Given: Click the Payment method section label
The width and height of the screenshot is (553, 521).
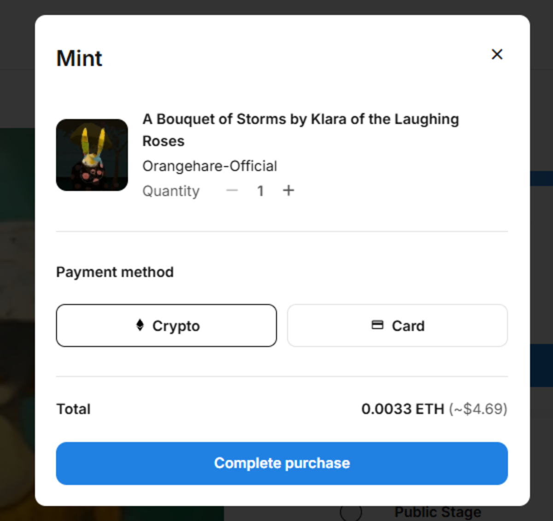Looking at the screenshot, I should click(115, 272).
